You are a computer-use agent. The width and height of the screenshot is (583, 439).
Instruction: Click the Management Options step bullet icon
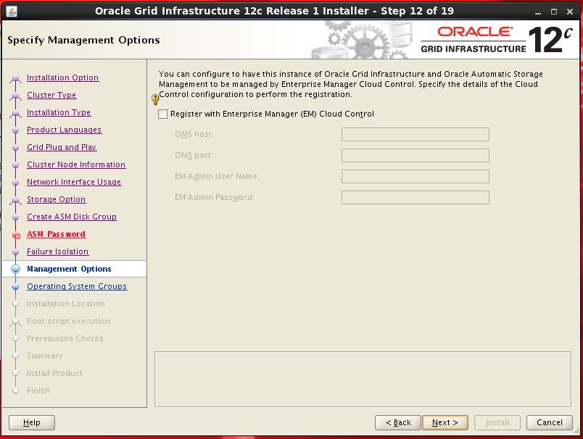16,269
